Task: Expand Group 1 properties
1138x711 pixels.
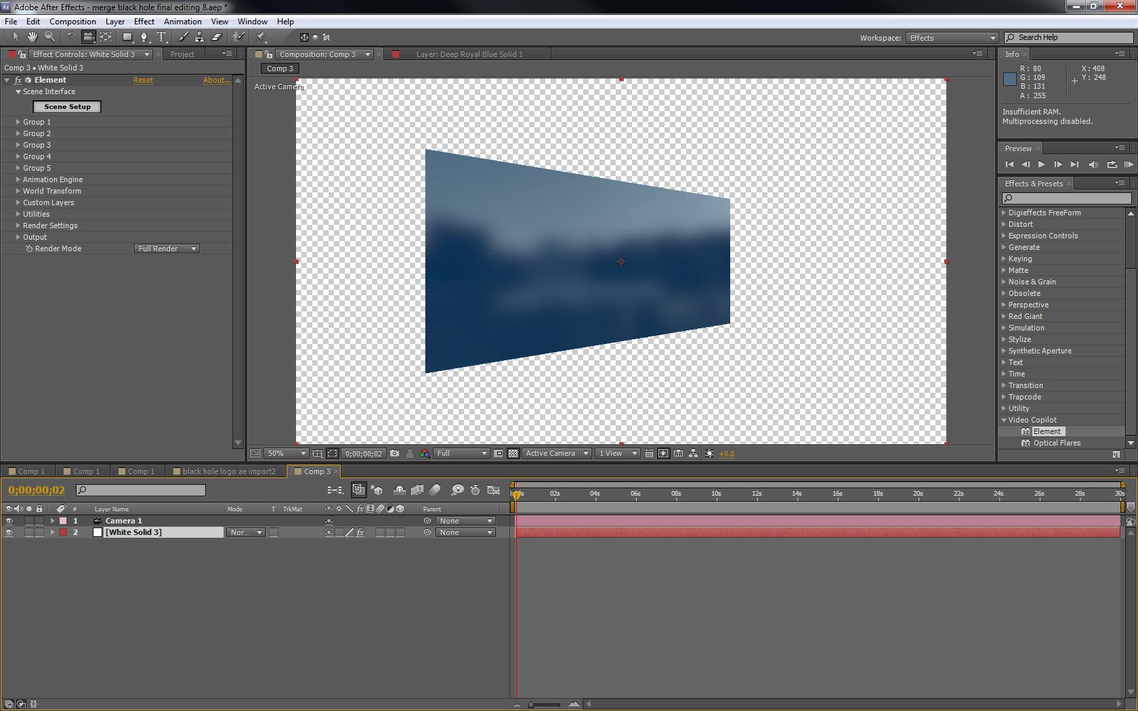Action: [18, 122]
